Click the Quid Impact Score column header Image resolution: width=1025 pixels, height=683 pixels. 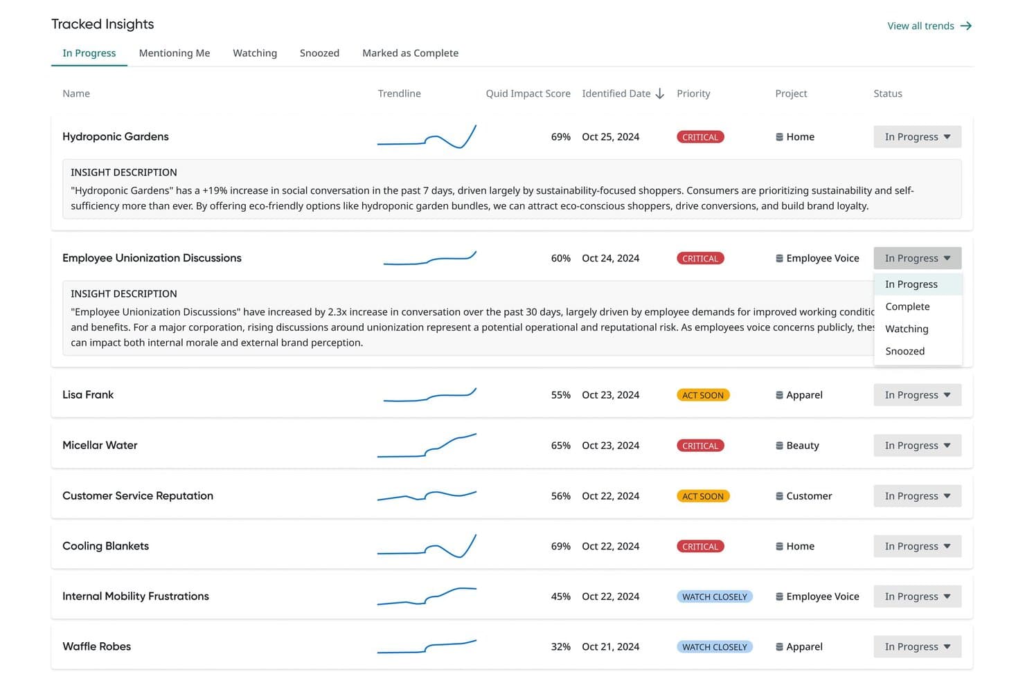point(528,93)
